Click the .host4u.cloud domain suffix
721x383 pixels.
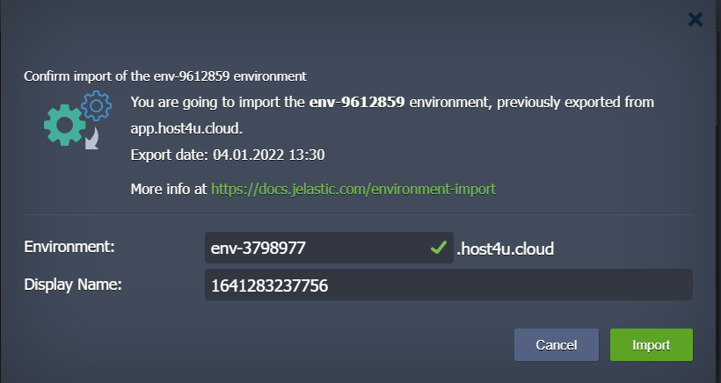[x=505, y=249]
